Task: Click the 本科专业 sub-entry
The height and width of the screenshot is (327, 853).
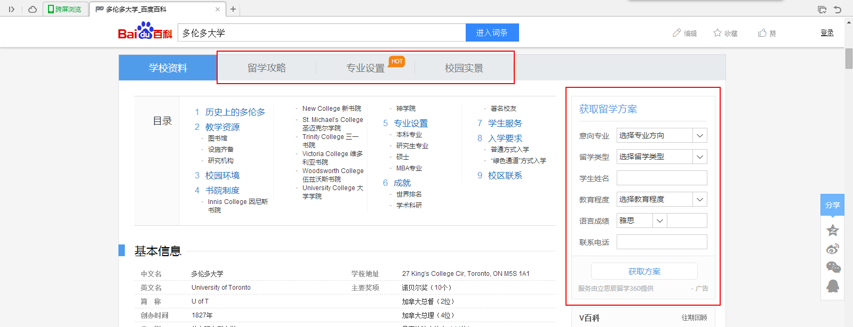Action: pos(409,134)
